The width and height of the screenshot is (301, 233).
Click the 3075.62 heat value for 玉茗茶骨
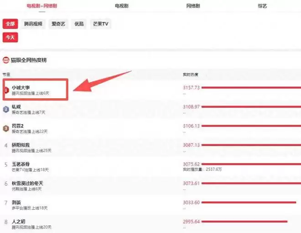pyautogui.click(x=191, y=164)
